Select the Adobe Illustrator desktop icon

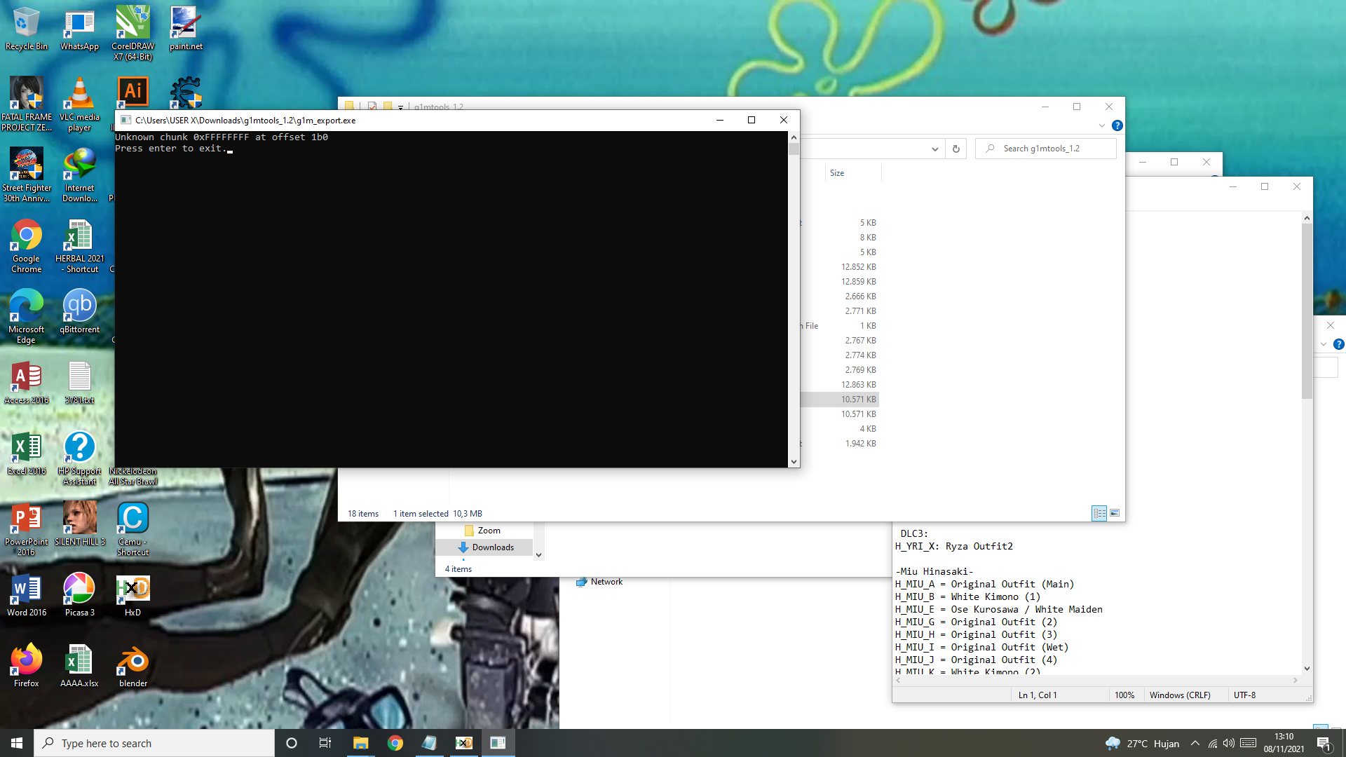[x=132, y=91]
